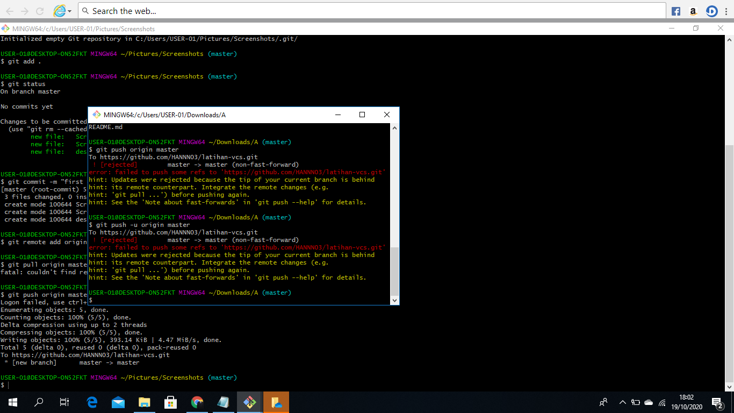Focus the 'Search the web...' field
Viewport: 734px width, 413px height.
tap(372, 11)
